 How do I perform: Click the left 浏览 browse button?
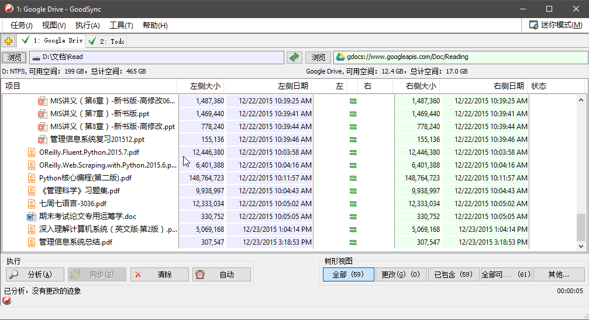14,57
